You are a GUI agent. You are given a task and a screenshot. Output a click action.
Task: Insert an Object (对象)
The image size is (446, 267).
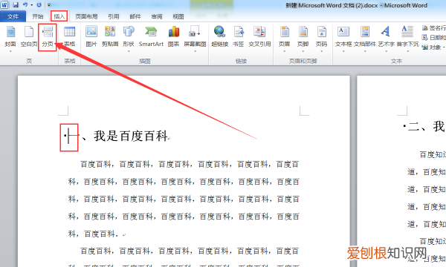coord(433,47)
